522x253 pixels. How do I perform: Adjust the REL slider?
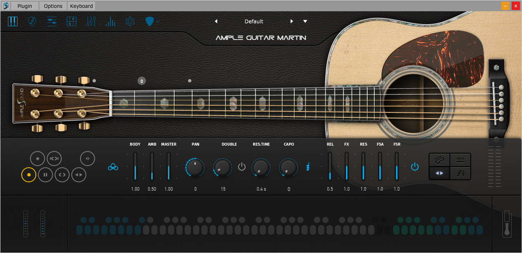click(x=330, y=166)
